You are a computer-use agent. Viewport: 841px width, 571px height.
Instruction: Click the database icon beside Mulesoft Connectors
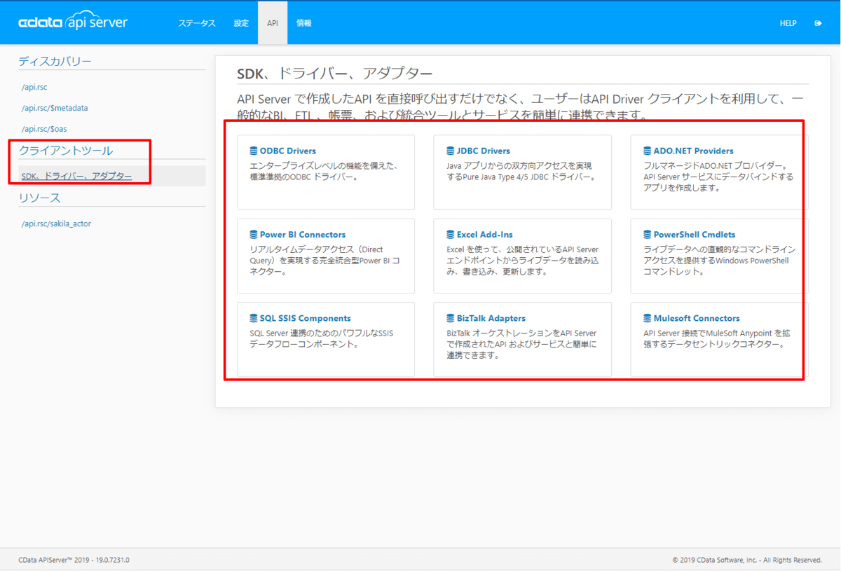pos(648,318)
